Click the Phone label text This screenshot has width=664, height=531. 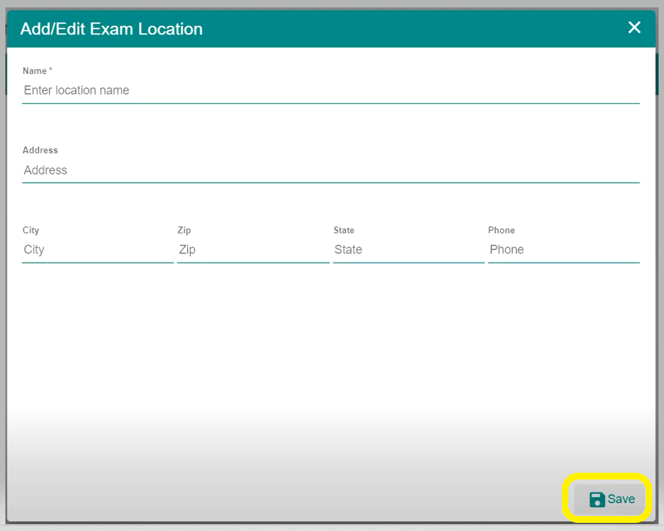[501, 230]
